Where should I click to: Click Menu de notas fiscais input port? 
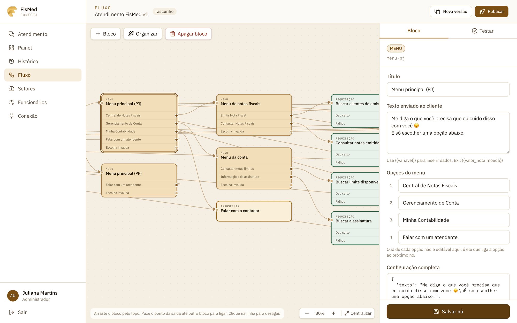[x=217, y=103]
